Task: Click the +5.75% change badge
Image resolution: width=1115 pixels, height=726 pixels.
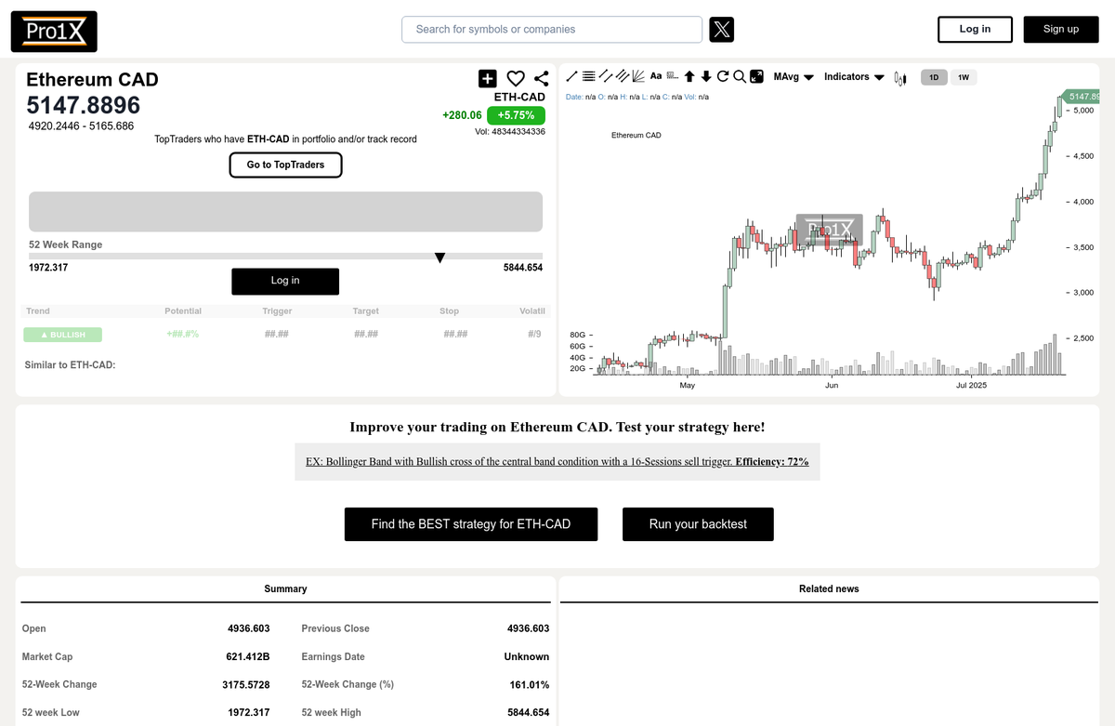Action: pos(516,115)
